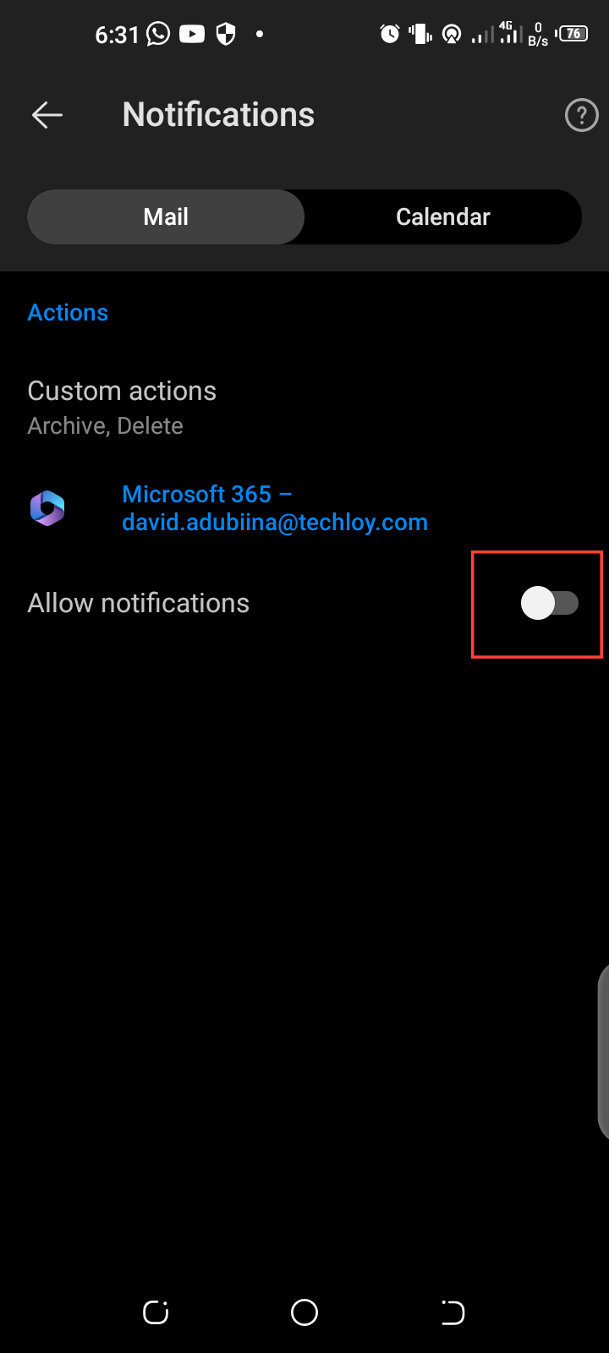The height and width of the screenshot is (1353, 609).
Task: Tap the battery level indicator
Action: click(573, 34)
